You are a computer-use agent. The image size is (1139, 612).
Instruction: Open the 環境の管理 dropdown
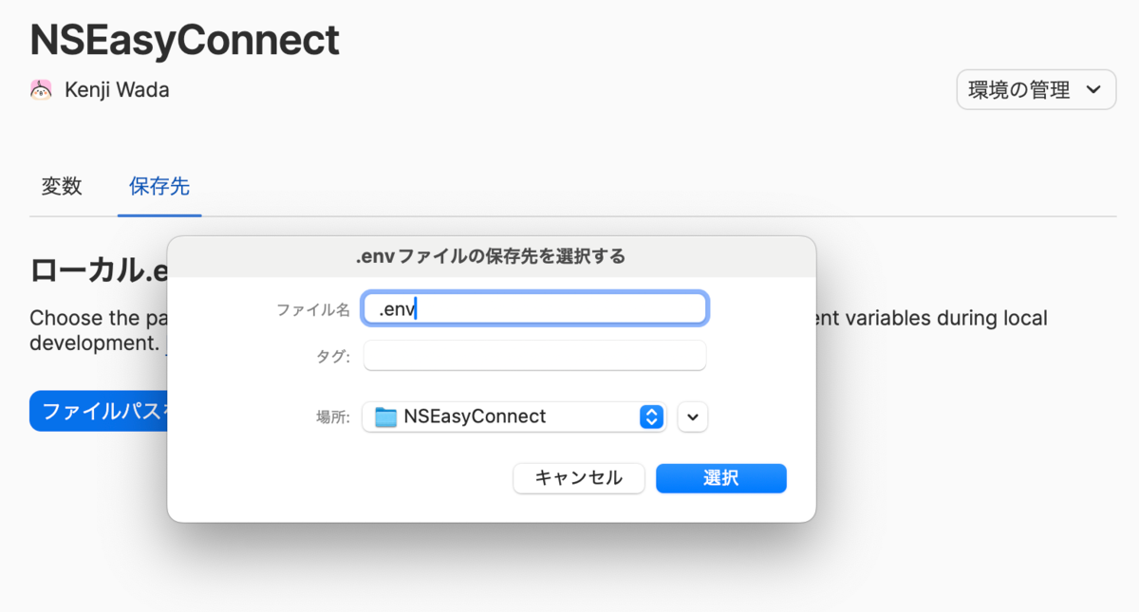(x=1036, y=90)
